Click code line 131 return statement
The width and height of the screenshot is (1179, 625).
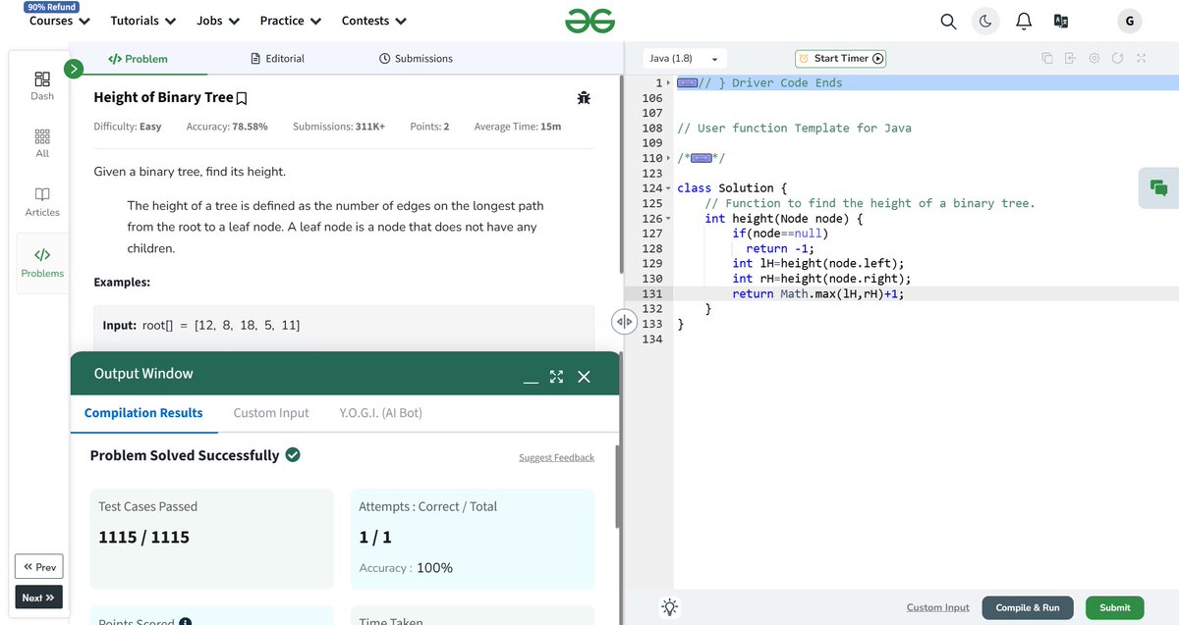pos(818,293)
